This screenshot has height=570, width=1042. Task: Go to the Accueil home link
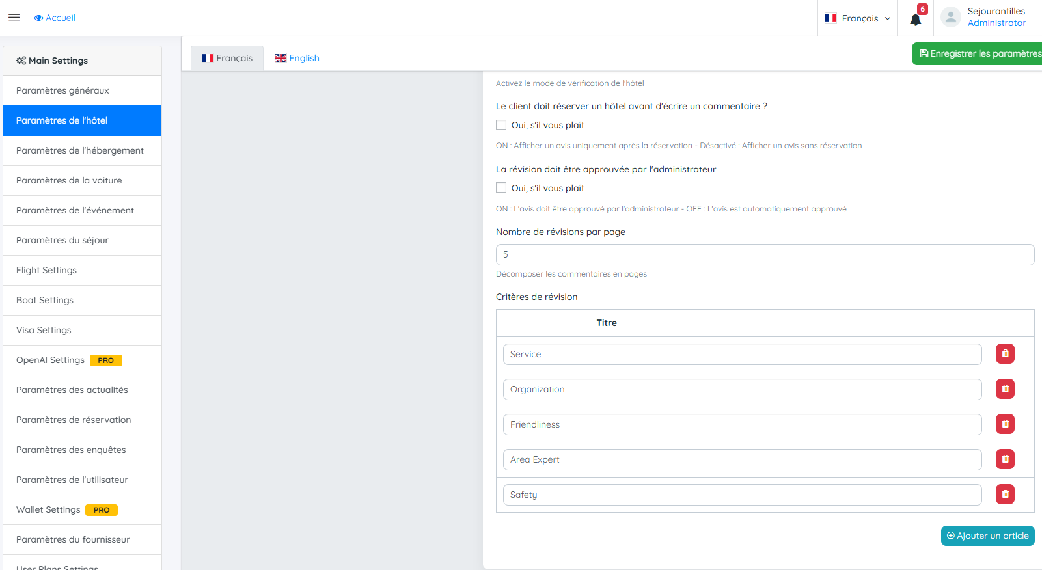point(55,18)
